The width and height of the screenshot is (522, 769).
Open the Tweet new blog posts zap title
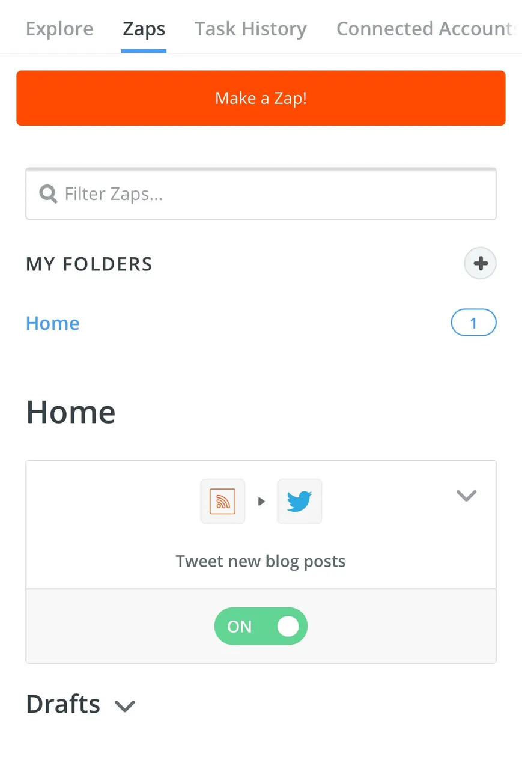[261, 561]
